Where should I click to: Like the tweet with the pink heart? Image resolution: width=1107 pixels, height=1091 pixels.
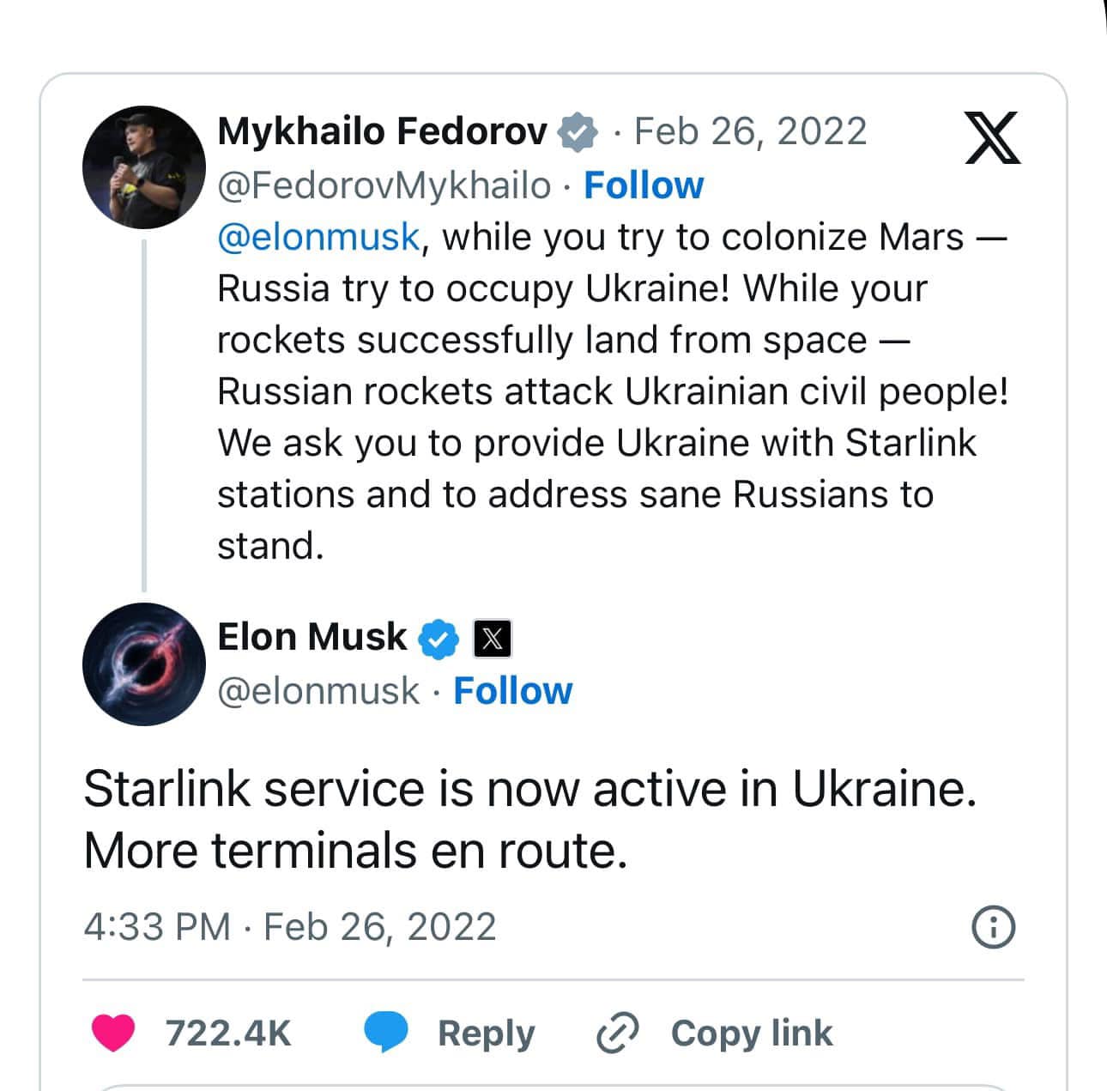click(x=113, y=1033)
